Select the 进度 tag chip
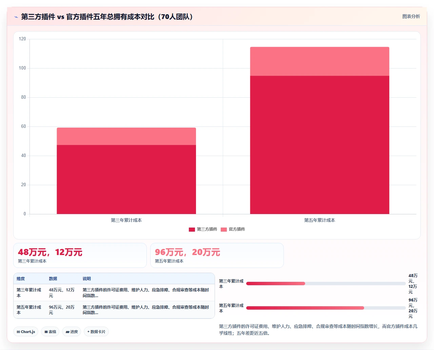 point(72,332)
